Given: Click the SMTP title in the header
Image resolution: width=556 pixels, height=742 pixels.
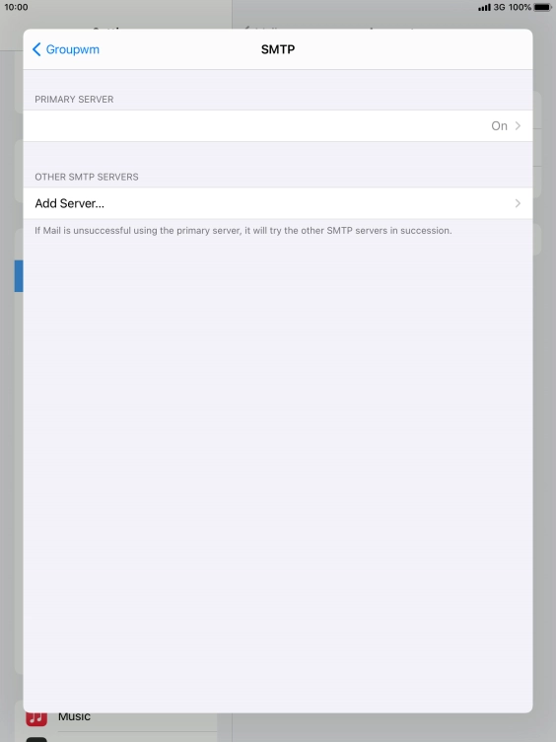Looking at the screenshot, I should point(278,49).
